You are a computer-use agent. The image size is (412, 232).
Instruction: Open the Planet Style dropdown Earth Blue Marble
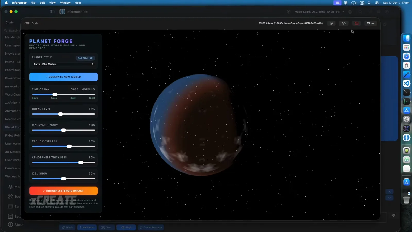(63, 64)
